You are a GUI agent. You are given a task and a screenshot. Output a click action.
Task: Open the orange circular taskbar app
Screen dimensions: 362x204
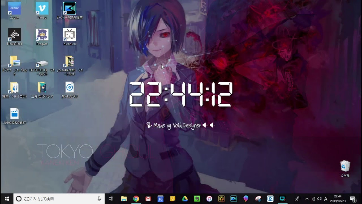(x=221, y=199)
